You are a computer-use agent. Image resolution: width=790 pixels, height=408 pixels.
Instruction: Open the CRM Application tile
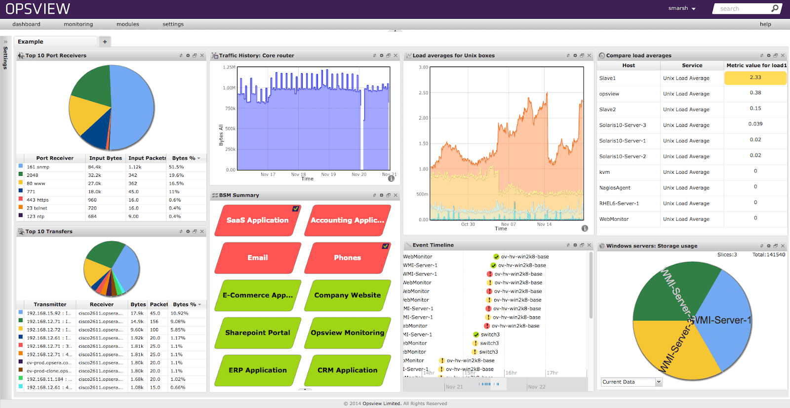point(348,370)
